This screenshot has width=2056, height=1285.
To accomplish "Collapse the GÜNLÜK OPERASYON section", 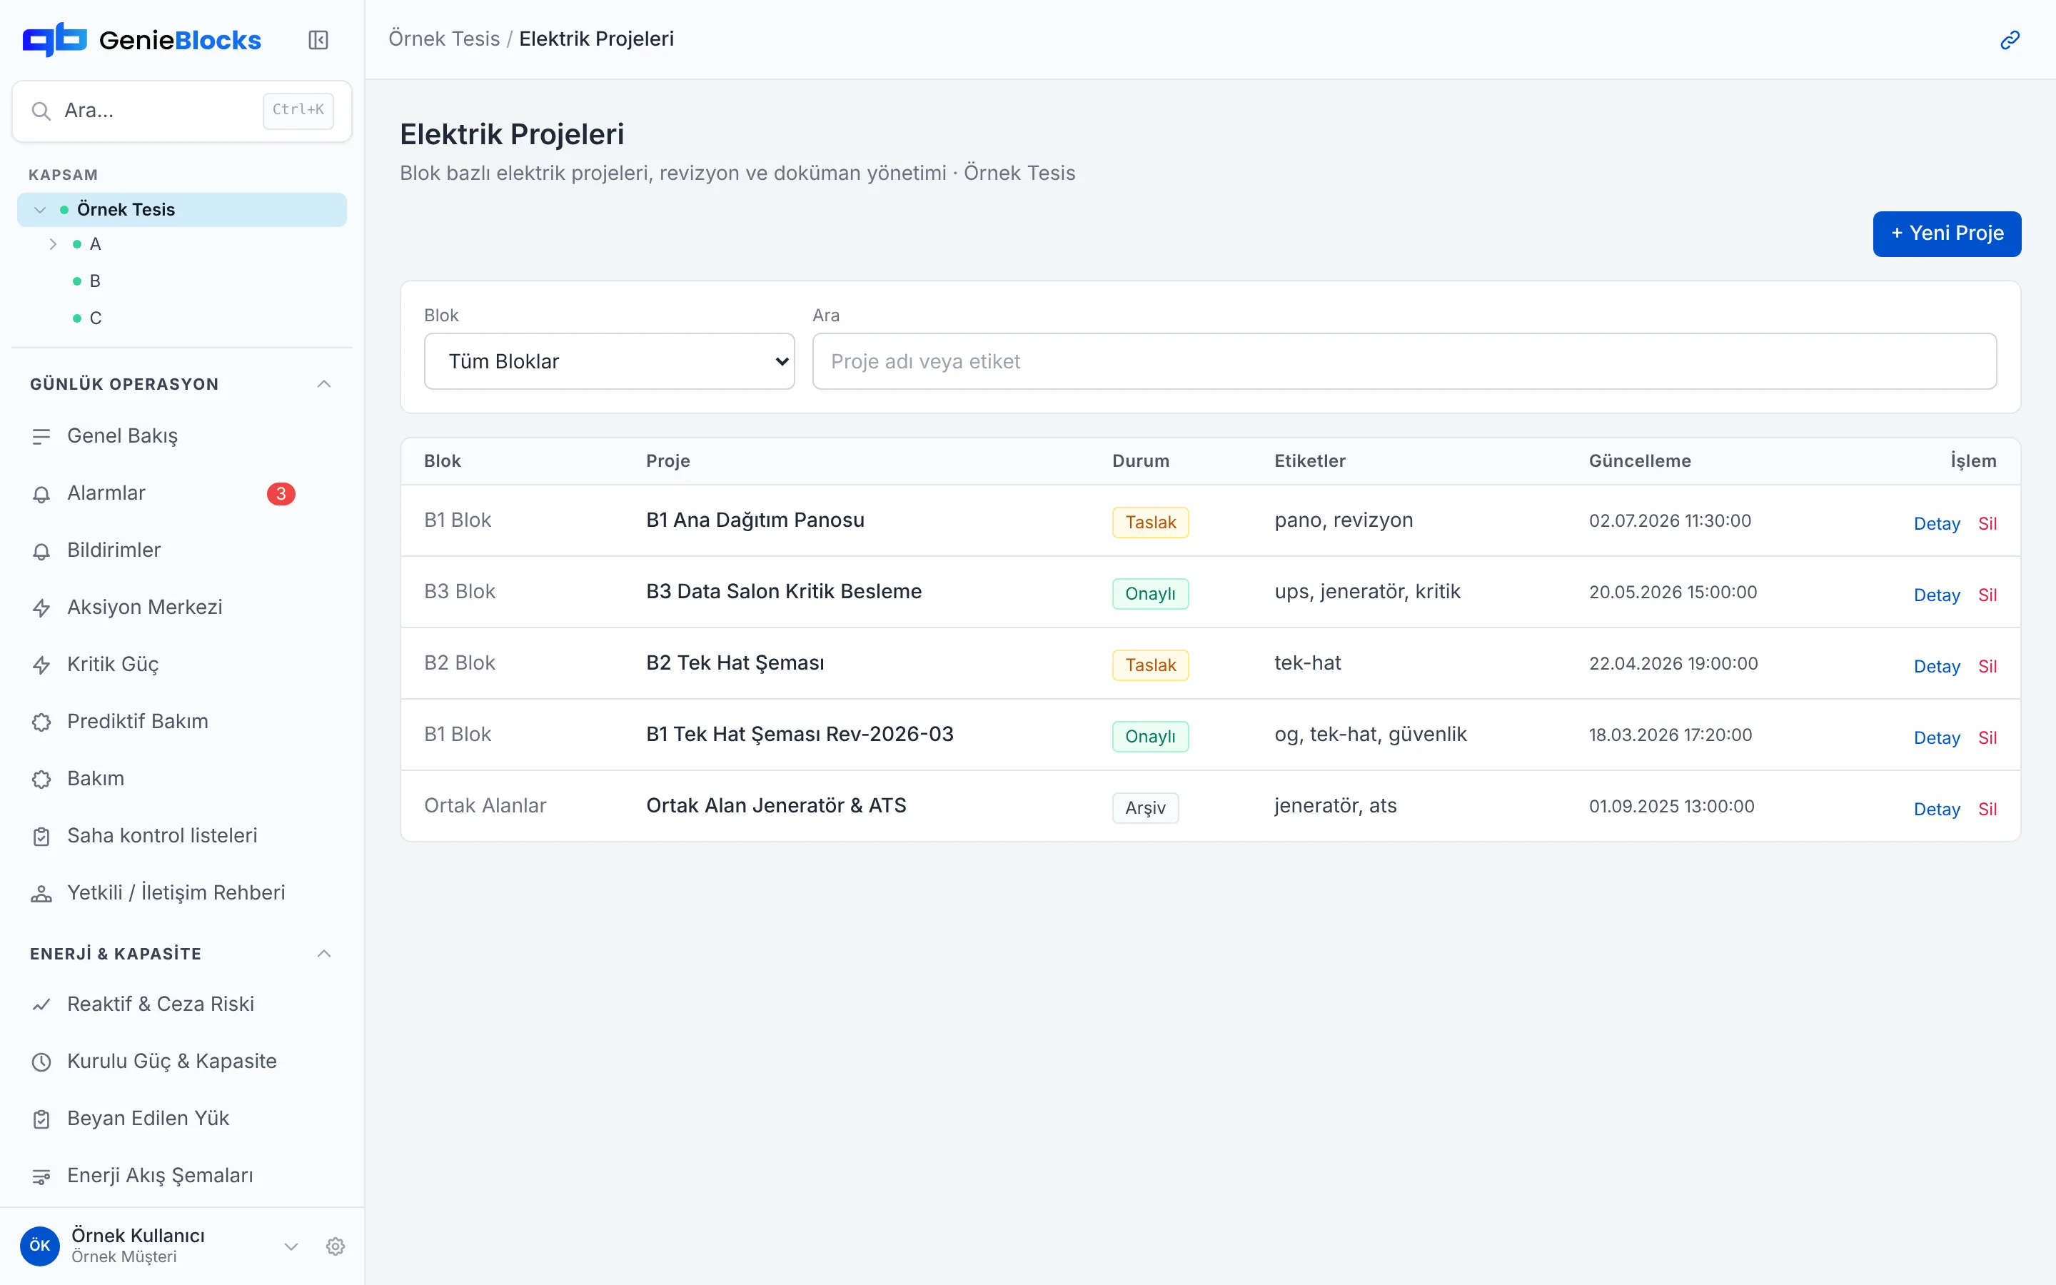I will click(323, 384).
